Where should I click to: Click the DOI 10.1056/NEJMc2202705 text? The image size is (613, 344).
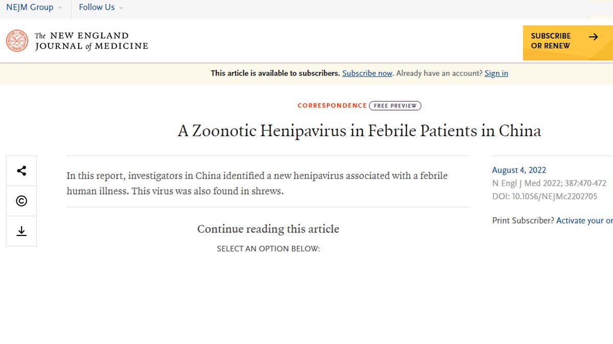[545, 196]
